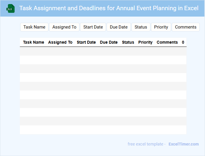Open the ExcelTimer.com link
205x156 pixels.
click(x=183, y=144)
